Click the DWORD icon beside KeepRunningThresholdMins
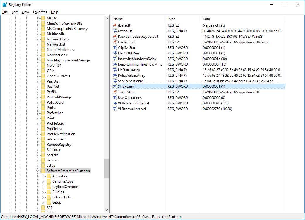The width and height of the screenshot is (305, 220). point(115,64)
